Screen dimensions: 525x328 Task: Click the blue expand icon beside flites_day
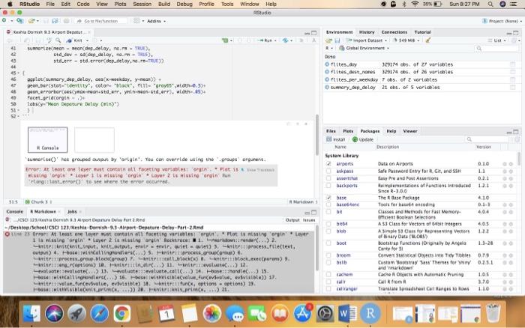click(x=327, y=64)
